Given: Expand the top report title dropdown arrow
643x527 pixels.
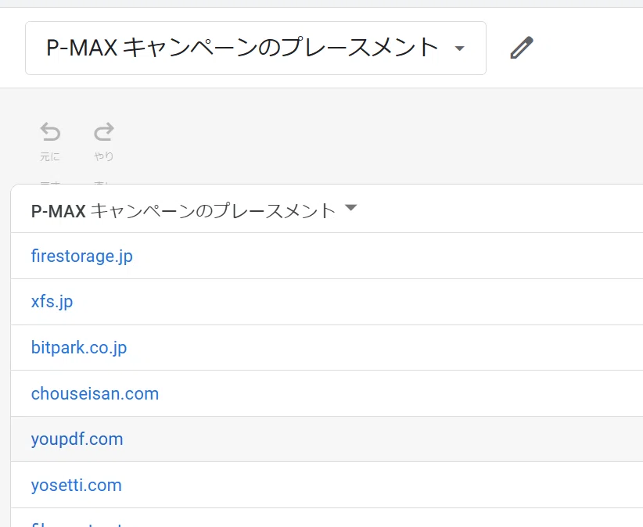Looking at the screenshot, I should point(460,48).
